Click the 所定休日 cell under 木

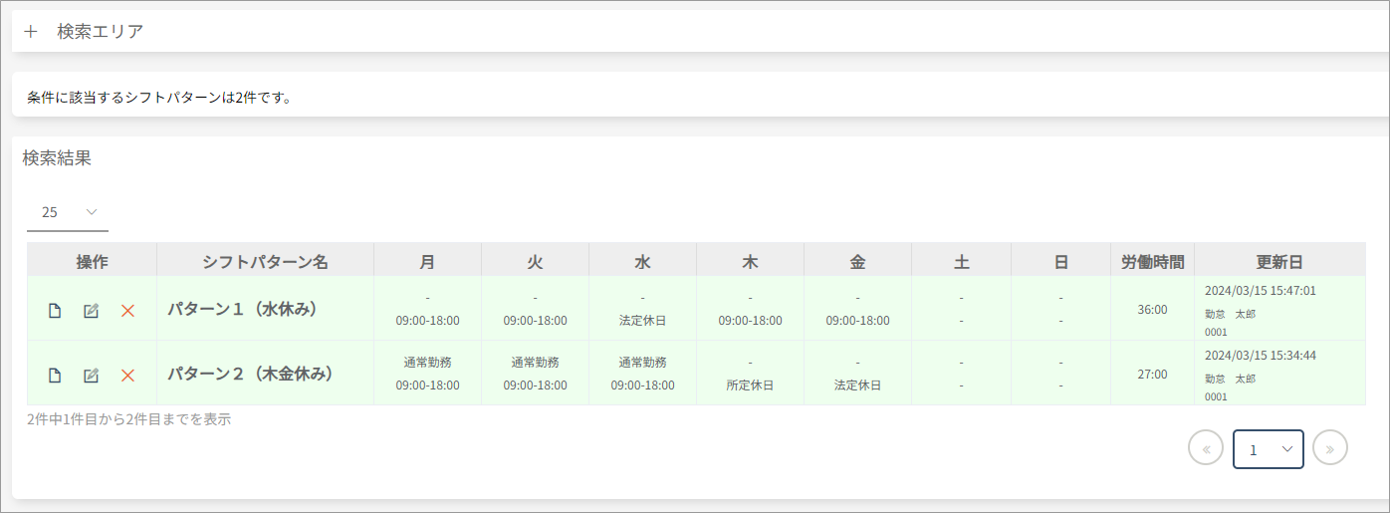pos(750,385)
